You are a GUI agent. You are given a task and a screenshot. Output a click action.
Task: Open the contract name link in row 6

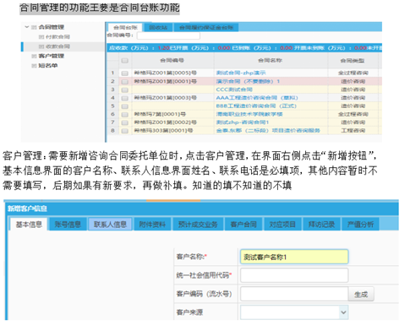coord(249,114)
